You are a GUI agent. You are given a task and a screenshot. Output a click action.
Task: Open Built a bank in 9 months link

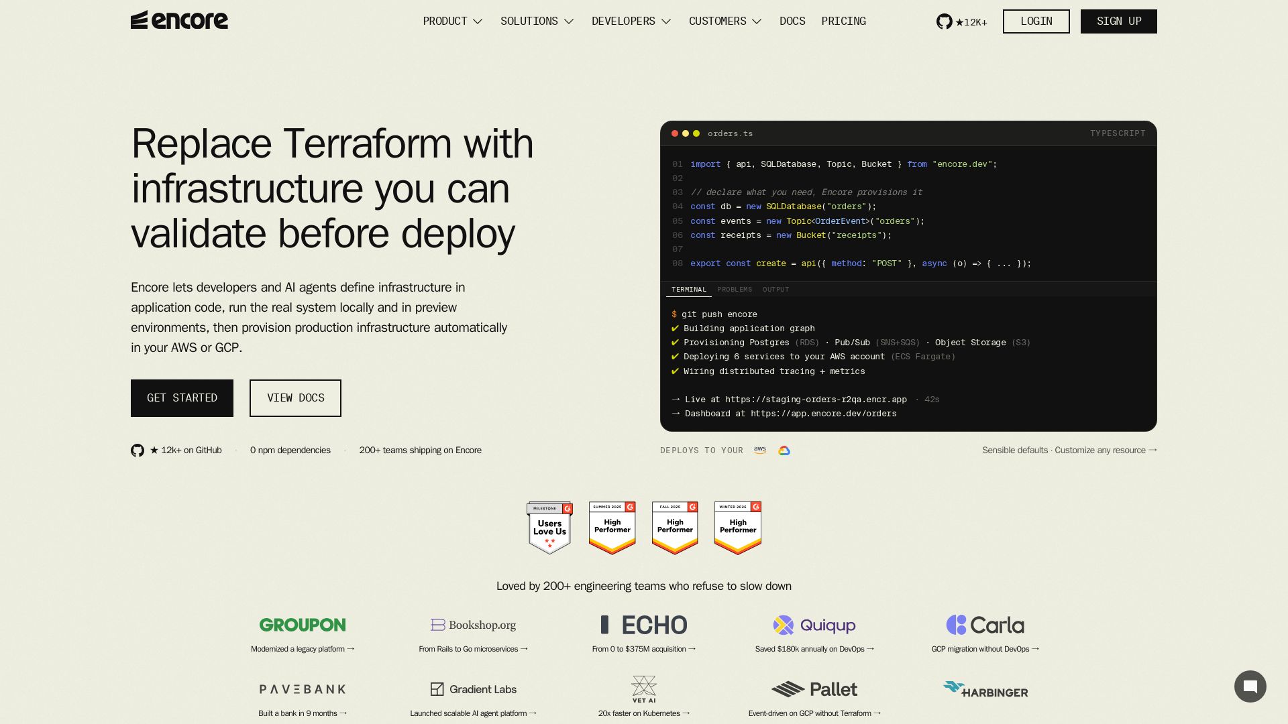point(303,713)
